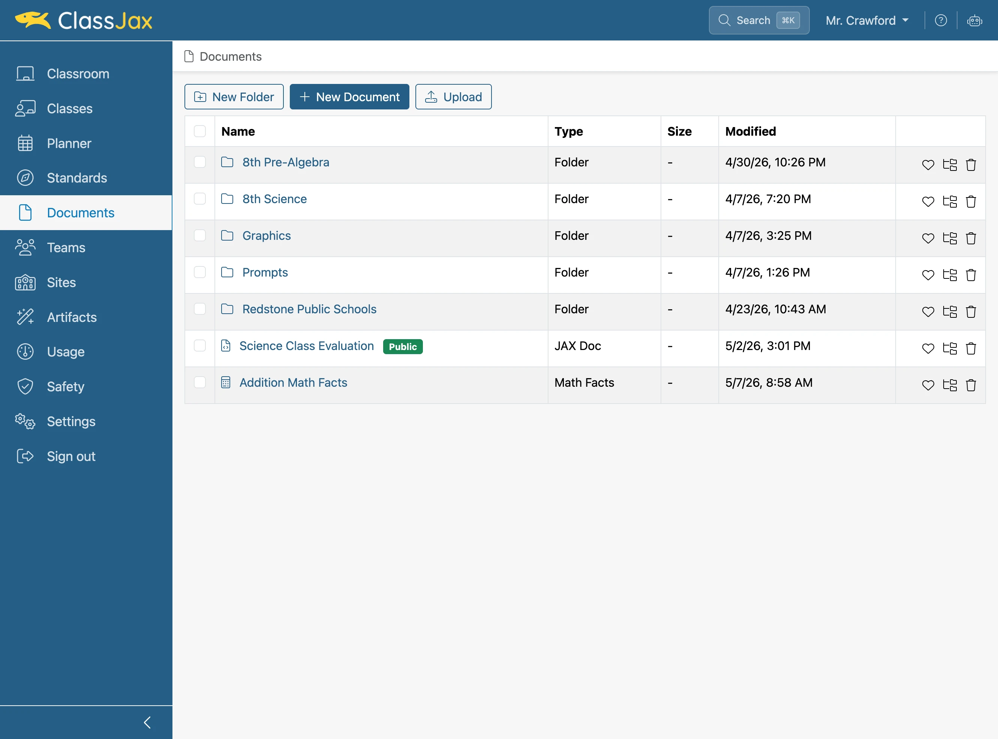Check the Redstone Public Schools row checkbox
Screen dimensions: 998x739
(x=199, y=309)
